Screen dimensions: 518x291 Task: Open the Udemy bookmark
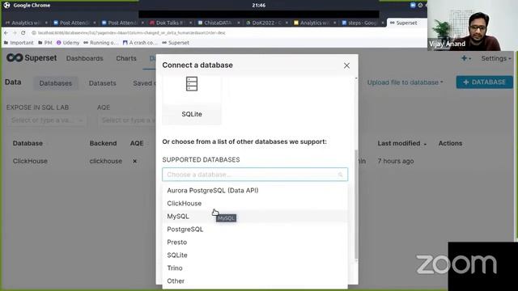click(68, 43)
